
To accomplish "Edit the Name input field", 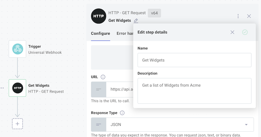I will (194, 60).
